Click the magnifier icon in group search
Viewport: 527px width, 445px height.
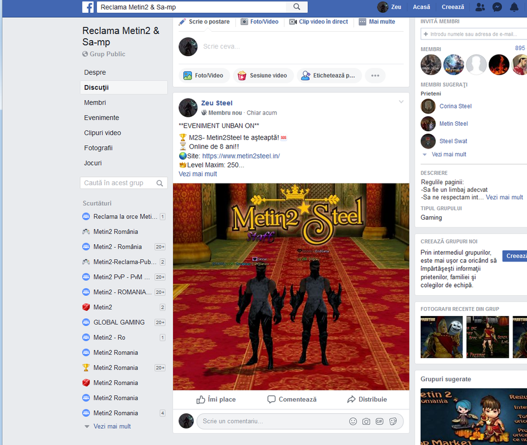tap(160, 183)
